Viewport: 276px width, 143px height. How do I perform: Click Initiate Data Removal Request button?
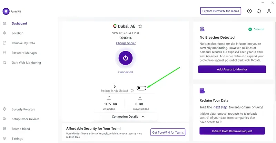click(232, 131)
